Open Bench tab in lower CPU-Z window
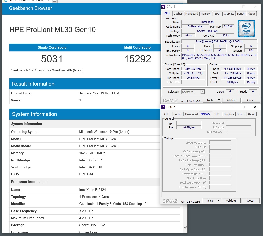 (240, 114)
